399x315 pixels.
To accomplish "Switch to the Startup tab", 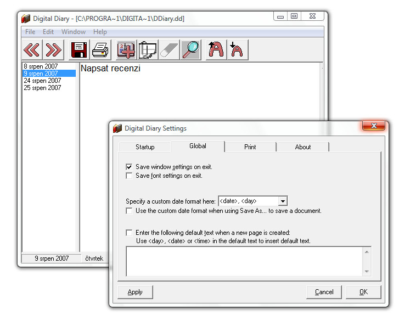I will 145,147.
